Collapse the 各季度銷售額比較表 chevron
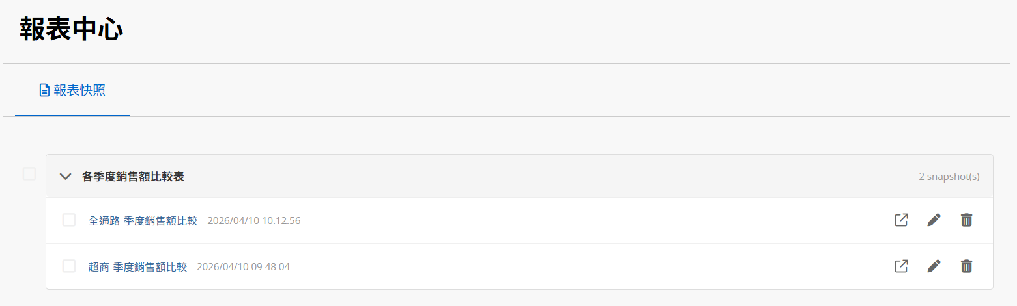 [x=65, y=177]
